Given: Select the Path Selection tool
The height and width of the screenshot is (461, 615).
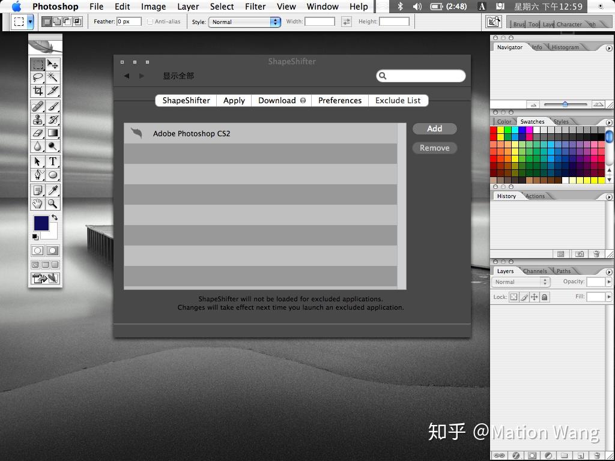Looking at the screenshot, I should (x=38, y=161).
